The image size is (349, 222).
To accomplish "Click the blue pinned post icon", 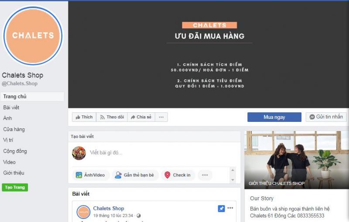I will coord(221,209).
